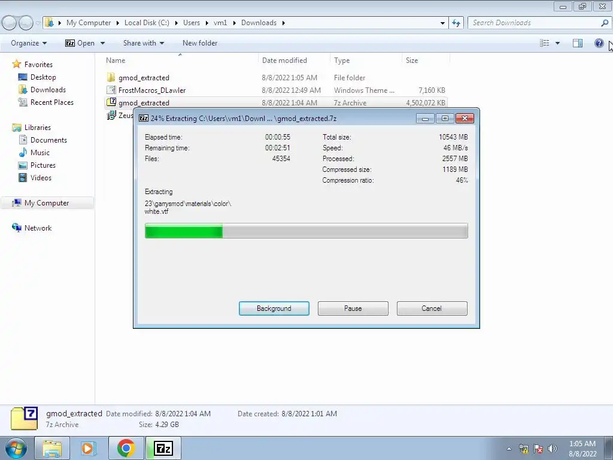Select the gmod_extracted 7z archive icon
Viewport: 613px width, 460px height.
pos(111,102)
